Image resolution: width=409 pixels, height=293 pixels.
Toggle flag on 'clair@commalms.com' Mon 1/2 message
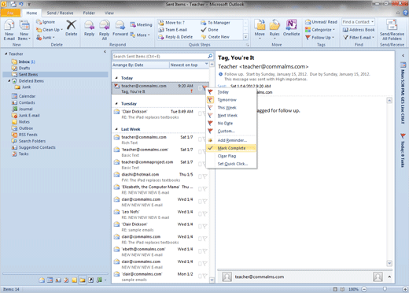[204, 276]
